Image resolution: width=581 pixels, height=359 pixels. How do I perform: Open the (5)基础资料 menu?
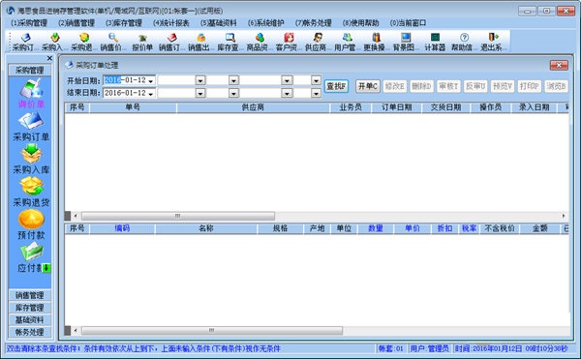click(x=219, y=23)
